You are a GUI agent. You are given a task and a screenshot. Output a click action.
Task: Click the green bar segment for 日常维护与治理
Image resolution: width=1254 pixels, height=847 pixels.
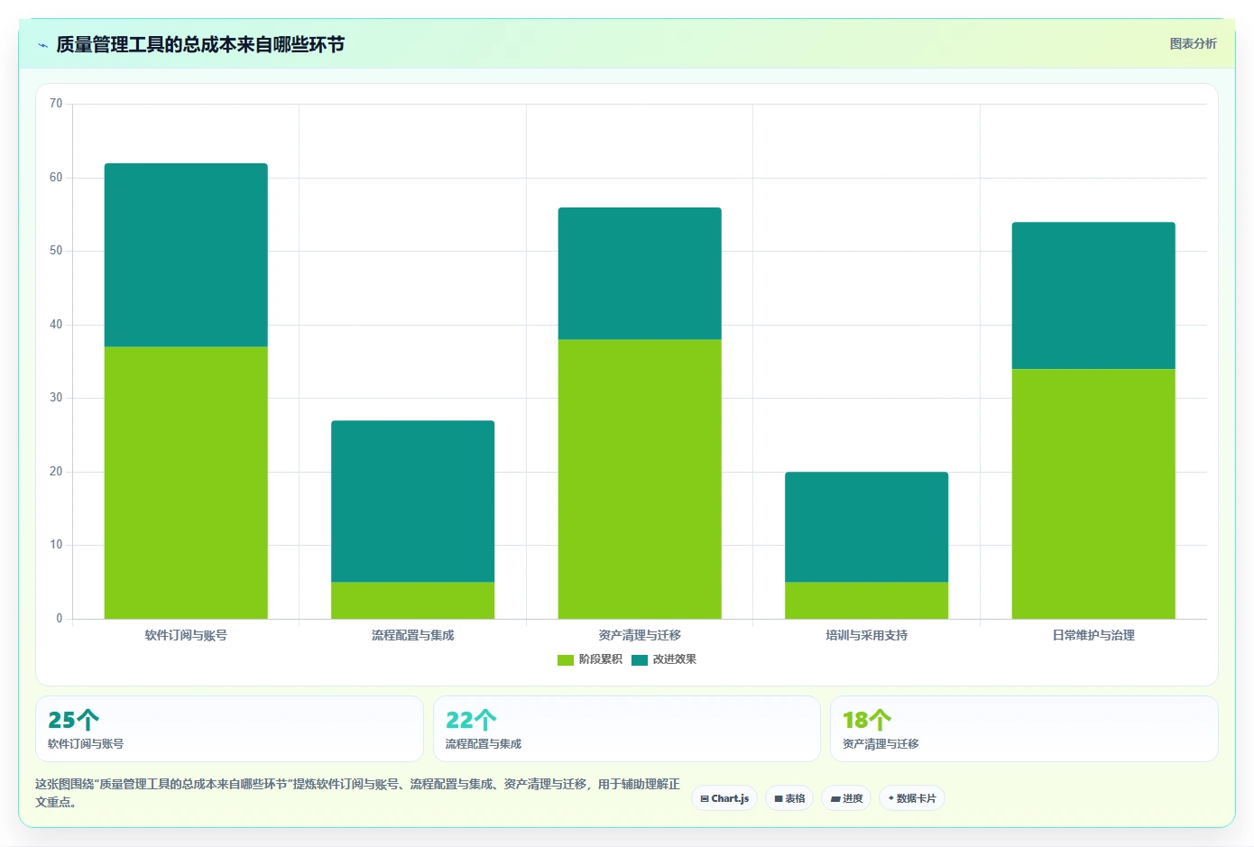point(1093,493)
